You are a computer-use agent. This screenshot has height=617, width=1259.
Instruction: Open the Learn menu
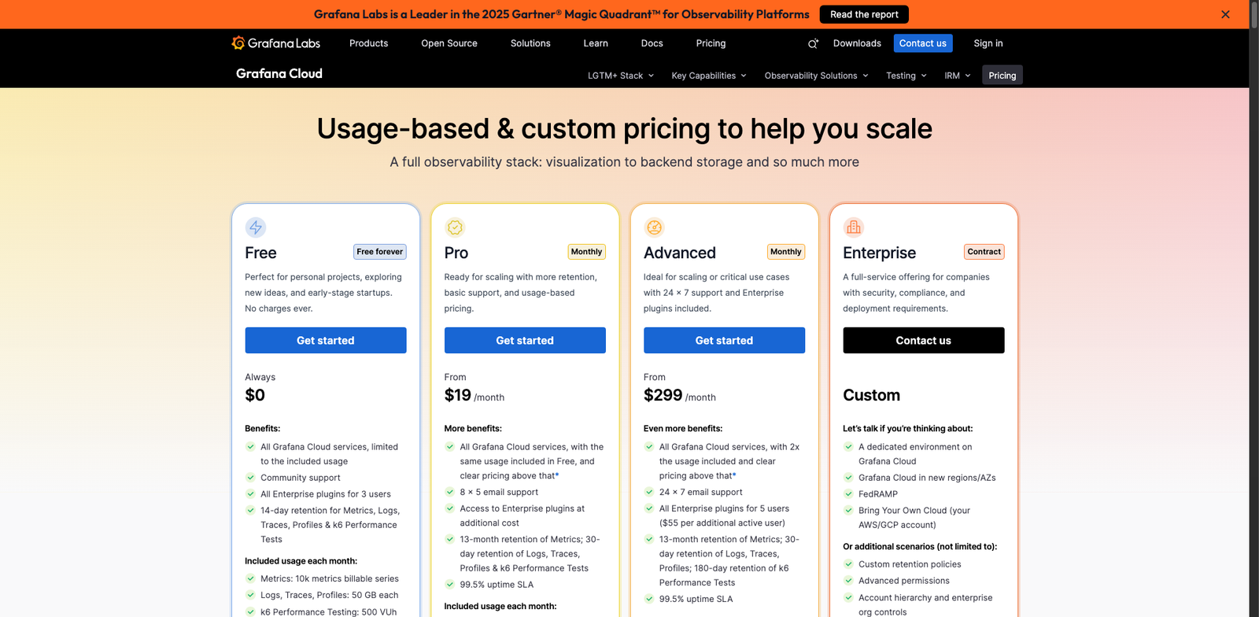596,43
